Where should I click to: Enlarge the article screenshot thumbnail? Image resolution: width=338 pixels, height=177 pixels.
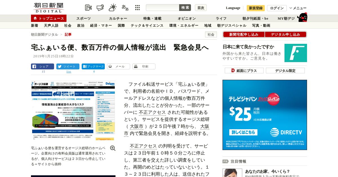click(73, 110)
